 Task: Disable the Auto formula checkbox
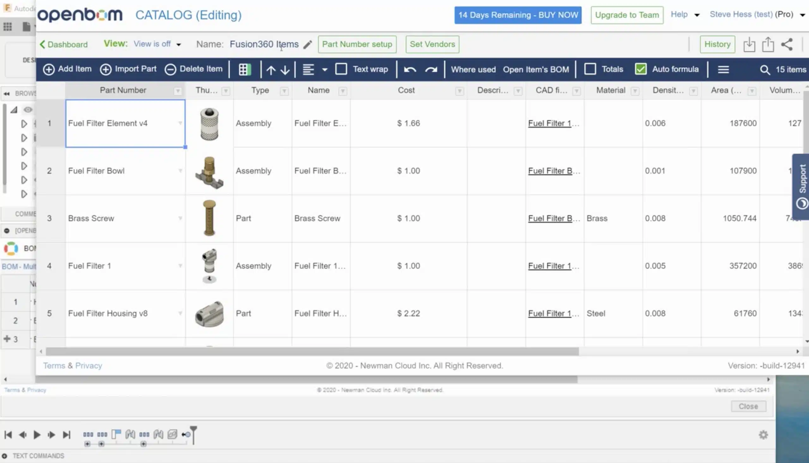pos(641,69)
